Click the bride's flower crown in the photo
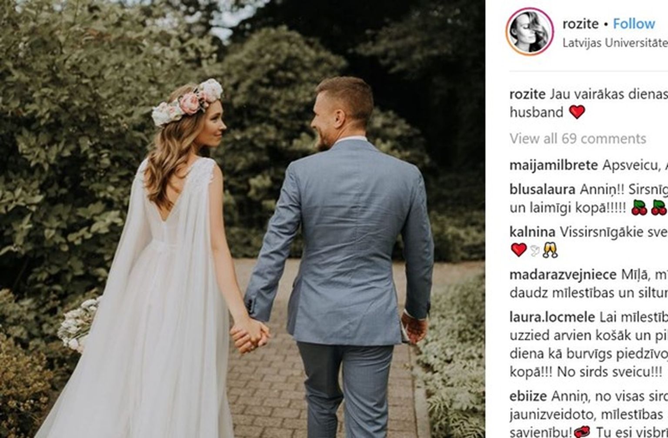The width and height of the screenshot is (668, 438). (187, 102)
